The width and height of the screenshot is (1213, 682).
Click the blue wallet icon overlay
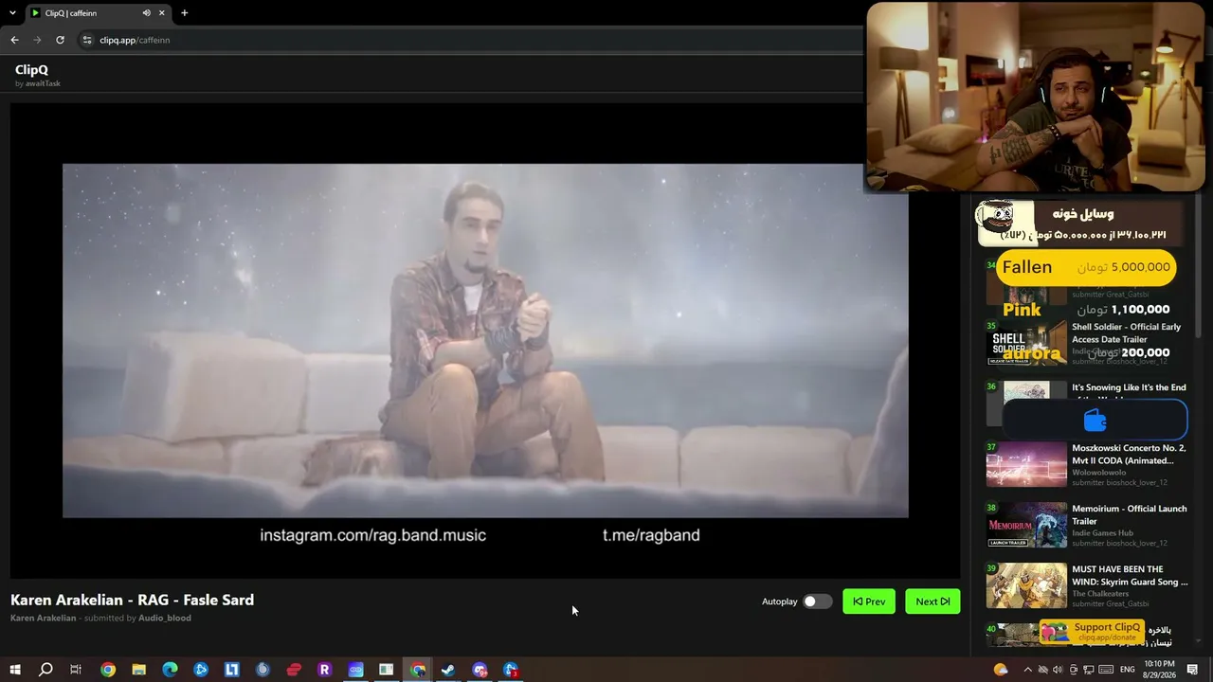point(1095,420)
